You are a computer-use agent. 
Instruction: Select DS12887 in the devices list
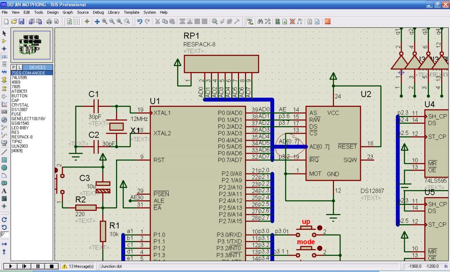click(x=20, y=109)
